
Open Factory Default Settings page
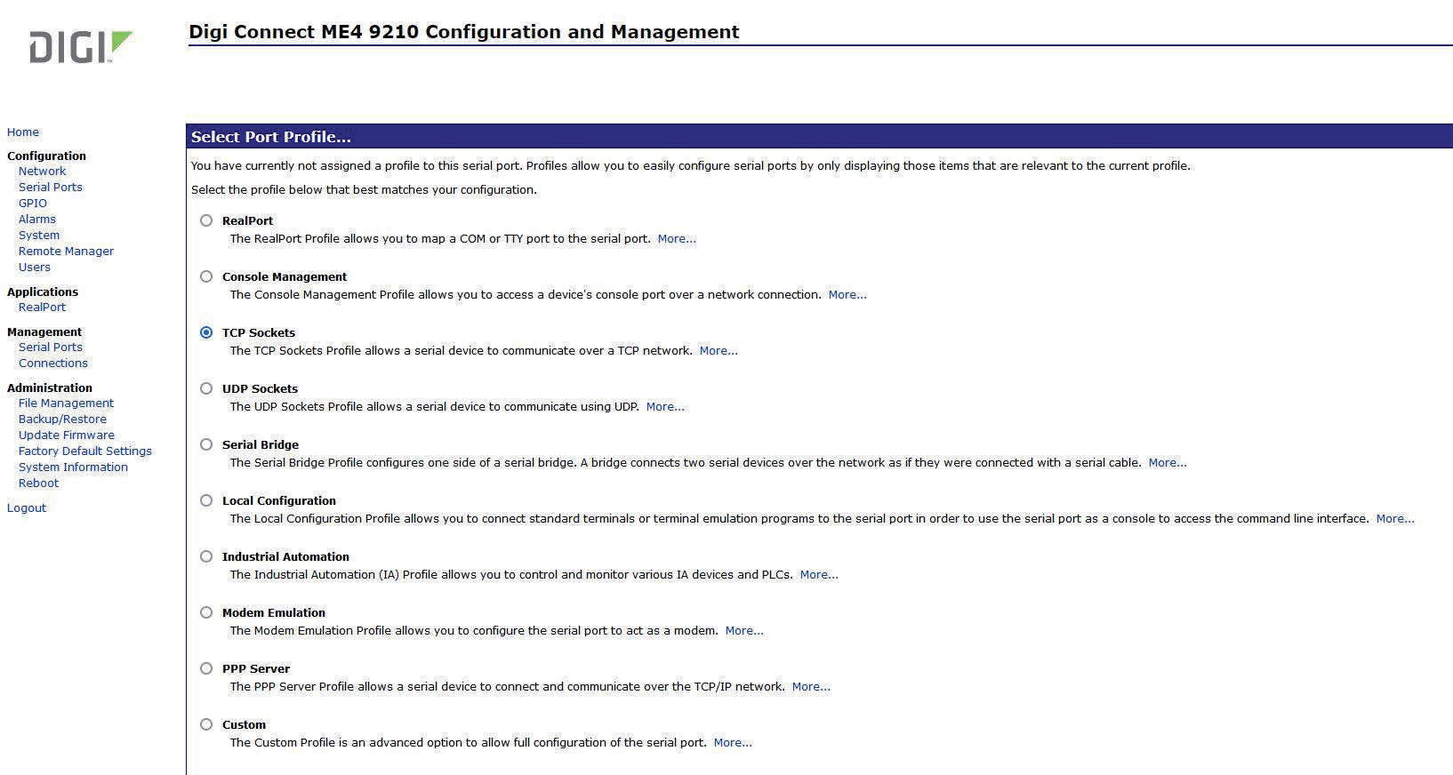pyautogui.click(x=85, y=451)
